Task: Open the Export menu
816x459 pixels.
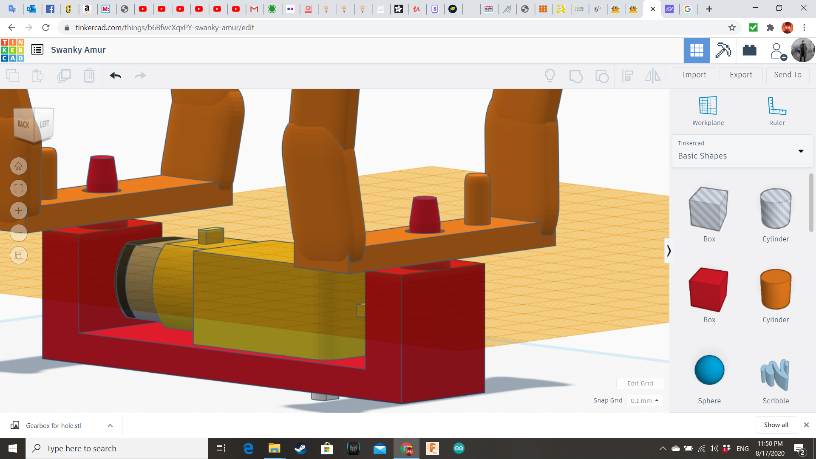Action: click(x=741, y=75)
